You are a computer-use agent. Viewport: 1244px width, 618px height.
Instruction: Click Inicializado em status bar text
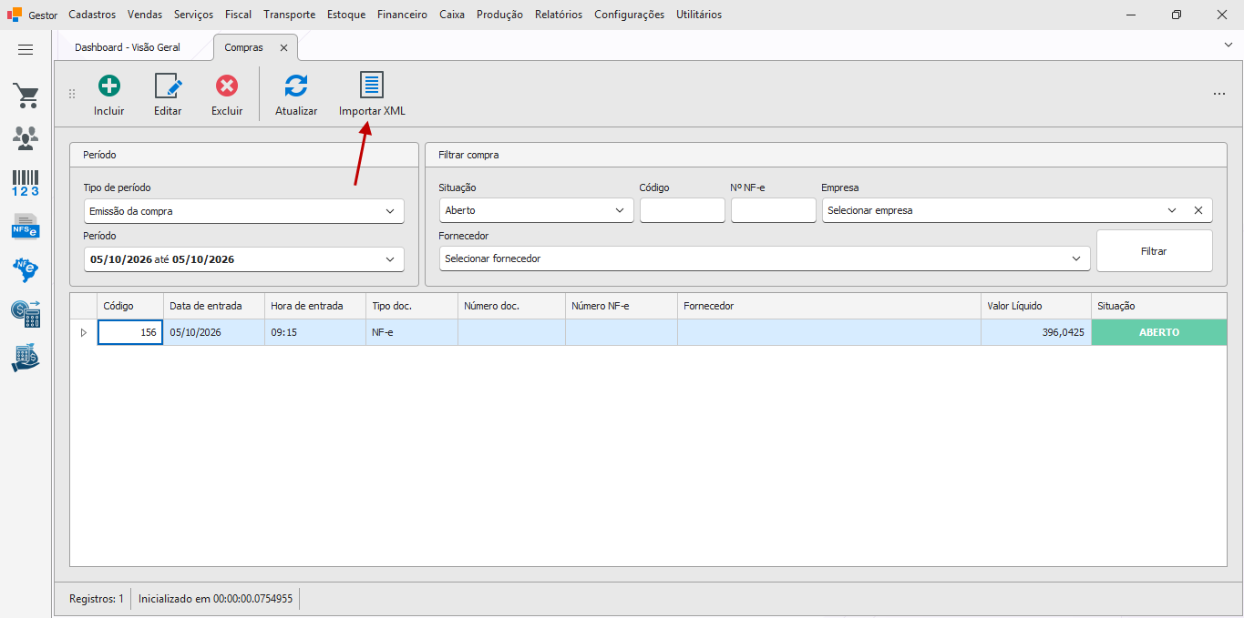(216, 599)
